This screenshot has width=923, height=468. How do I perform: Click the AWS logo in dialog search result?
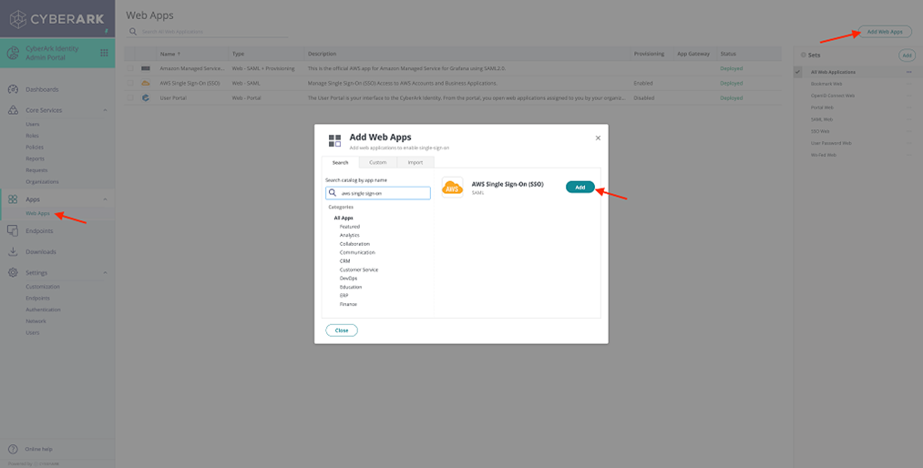click(x=453, y=188)
